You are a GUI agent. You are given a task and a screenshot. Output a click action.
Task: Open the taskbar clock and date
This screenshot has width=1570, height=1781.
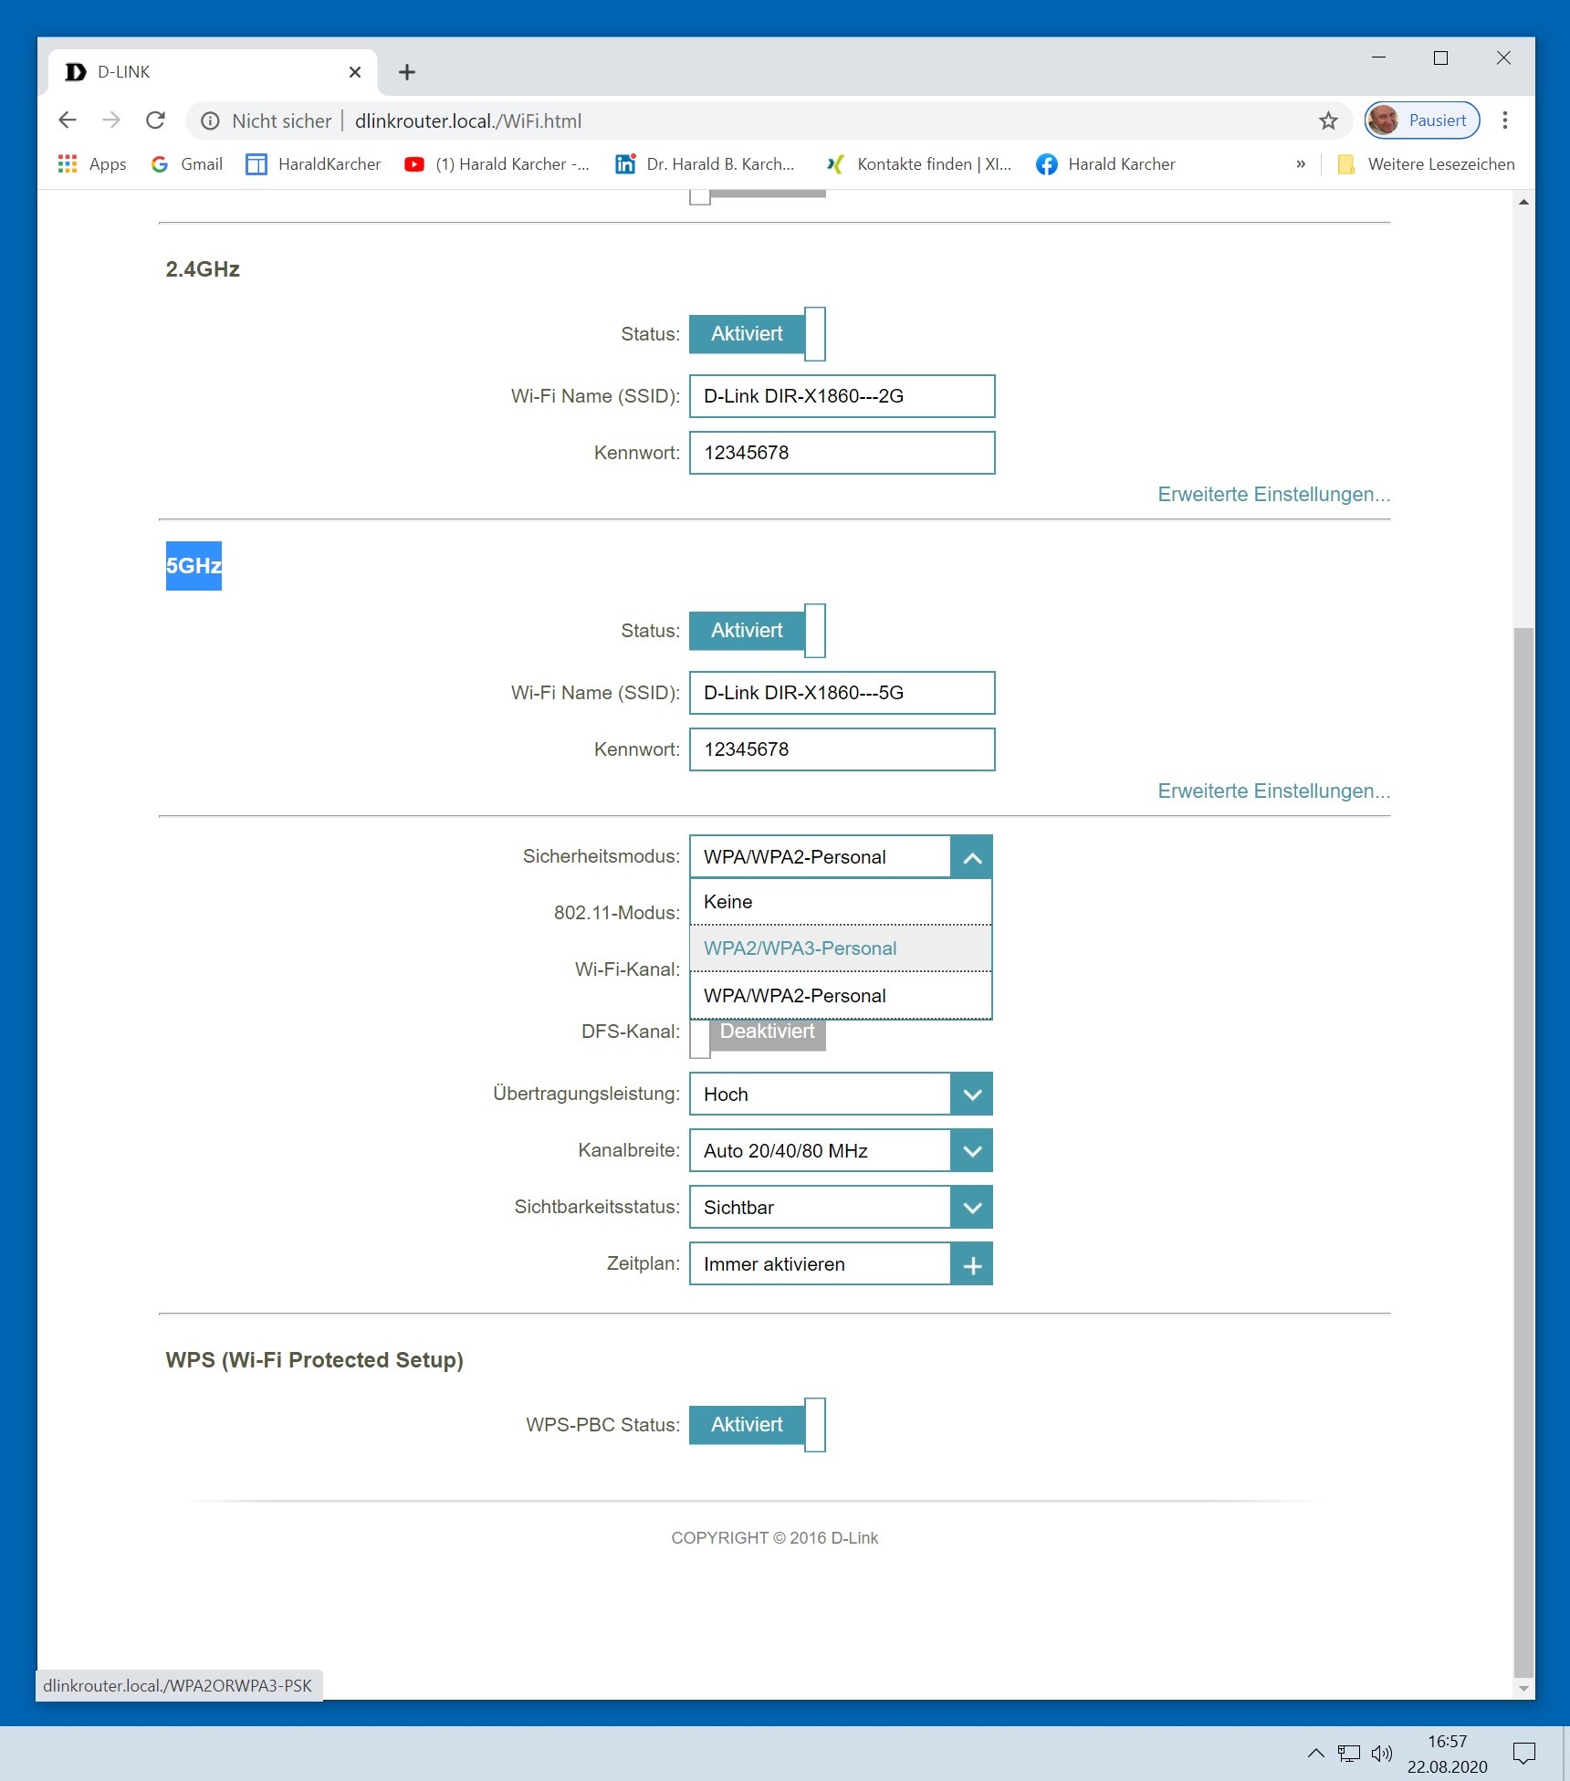[1448, 1754]
